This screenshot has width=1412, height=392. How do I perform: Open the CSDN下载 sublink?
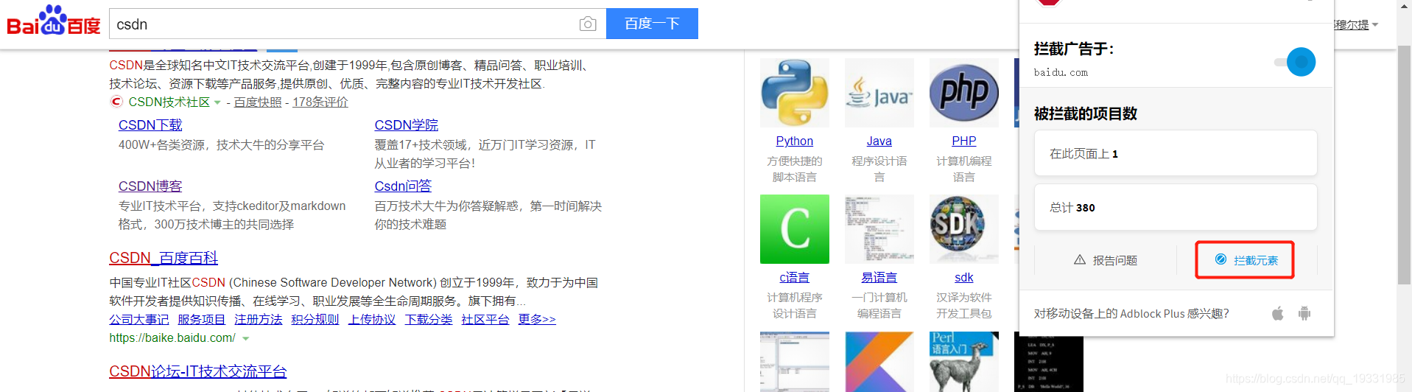point(150,125)
